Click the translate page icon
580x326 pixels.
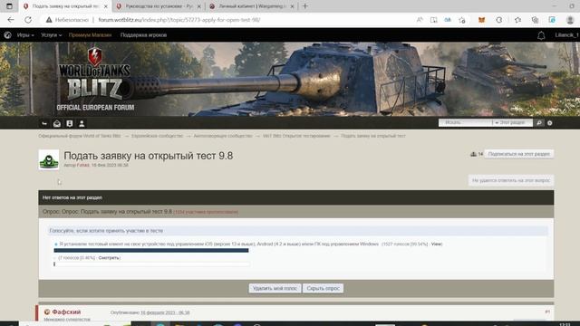coord(448,20)
